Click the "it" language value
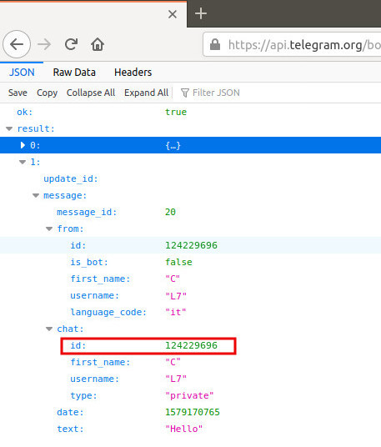The height and width of the screenshot is (447, 381). pos(176,313)
